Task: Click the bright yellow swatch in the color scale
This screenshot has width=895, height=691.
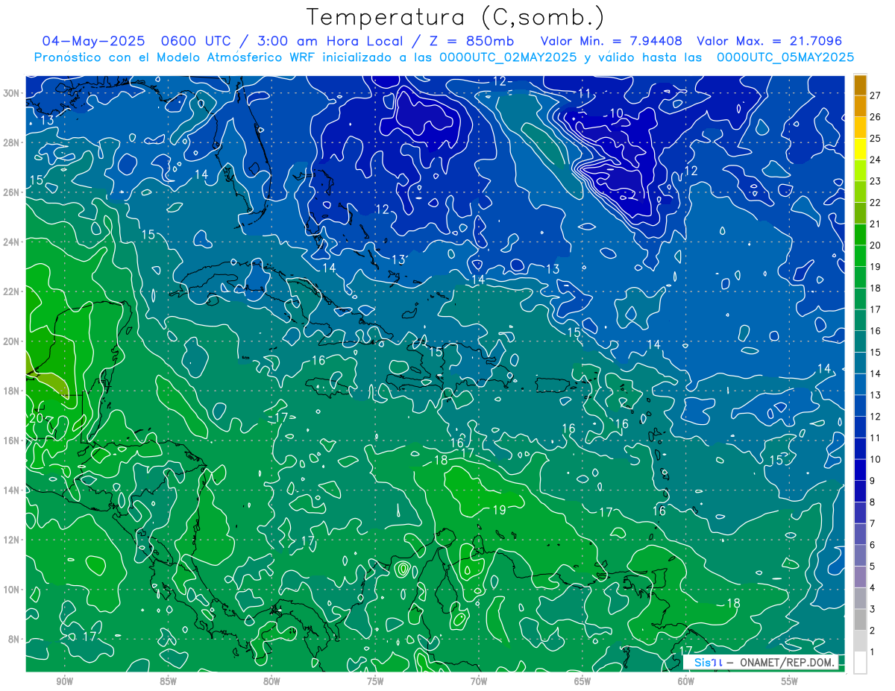Action: [860, 148]
